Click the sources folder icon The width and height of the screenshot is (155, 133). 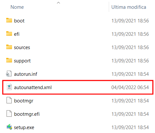[x=9, y=47]
